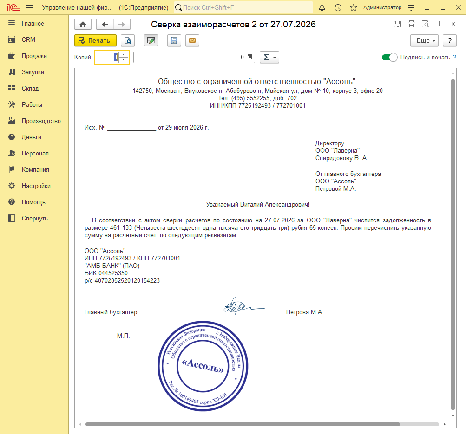Open Деньги section
This screenshot has height=434, width=466.
tap(34, 137)
